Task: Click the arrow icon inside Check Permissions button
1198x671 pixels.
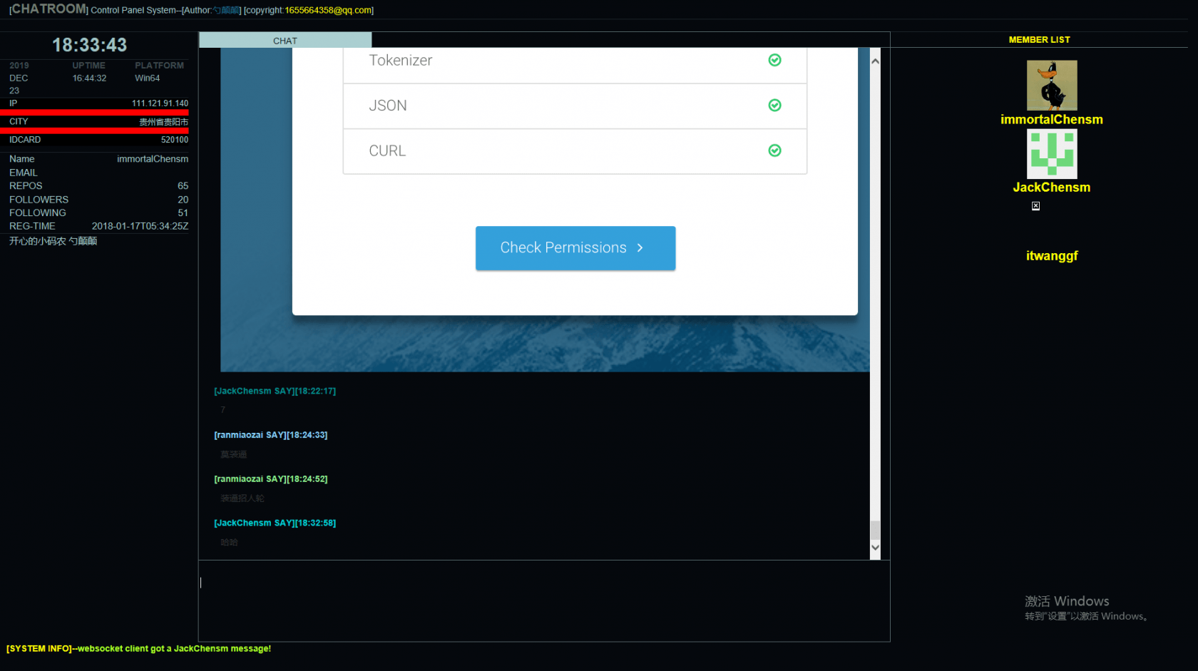Action: click(640, 247)
